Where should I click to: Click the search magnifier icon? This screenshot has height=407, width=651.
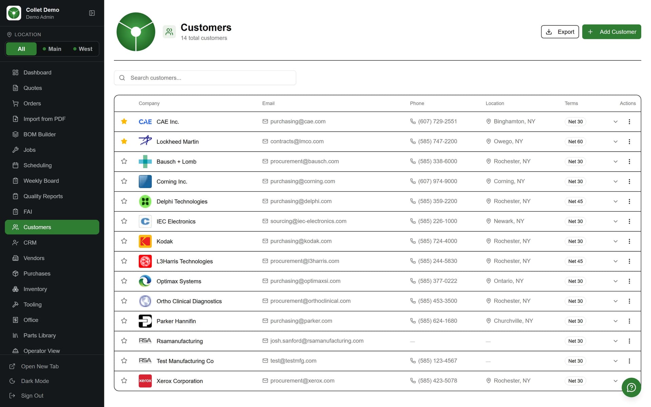point(122,78)
